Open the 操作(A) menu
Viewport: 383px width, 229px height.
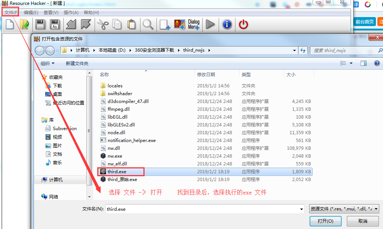pyautogui.click(x=71, y=13)
